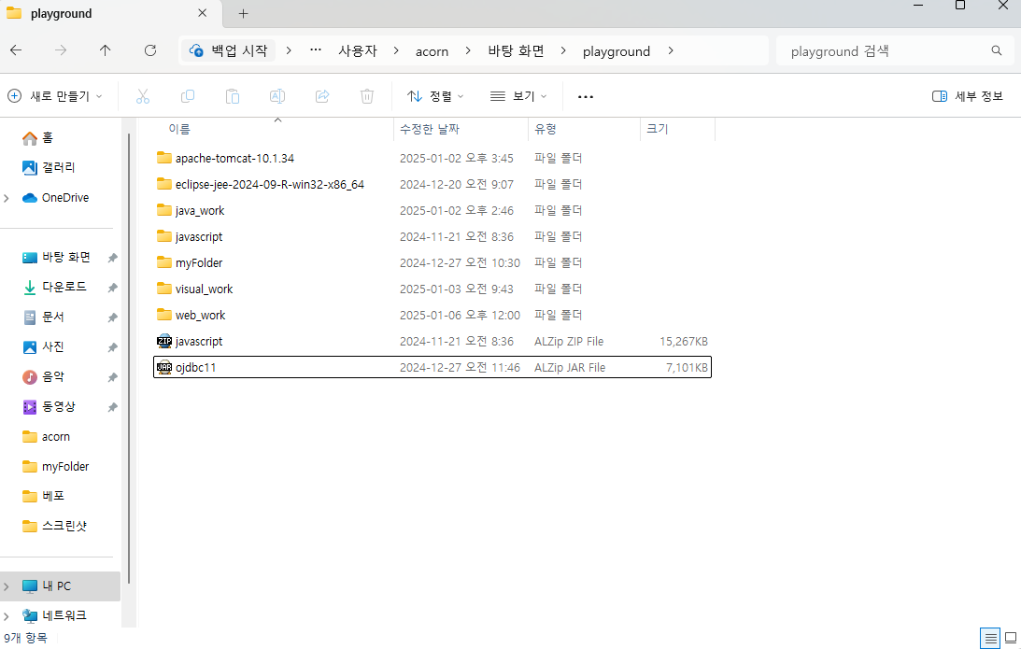Toggle the 세부 정보 details pane
The width and height of the screenshot is (1021, 649).
pos(967,96)
